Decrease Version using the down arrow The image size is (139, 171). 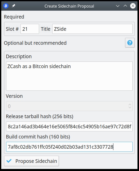[130, 107]
